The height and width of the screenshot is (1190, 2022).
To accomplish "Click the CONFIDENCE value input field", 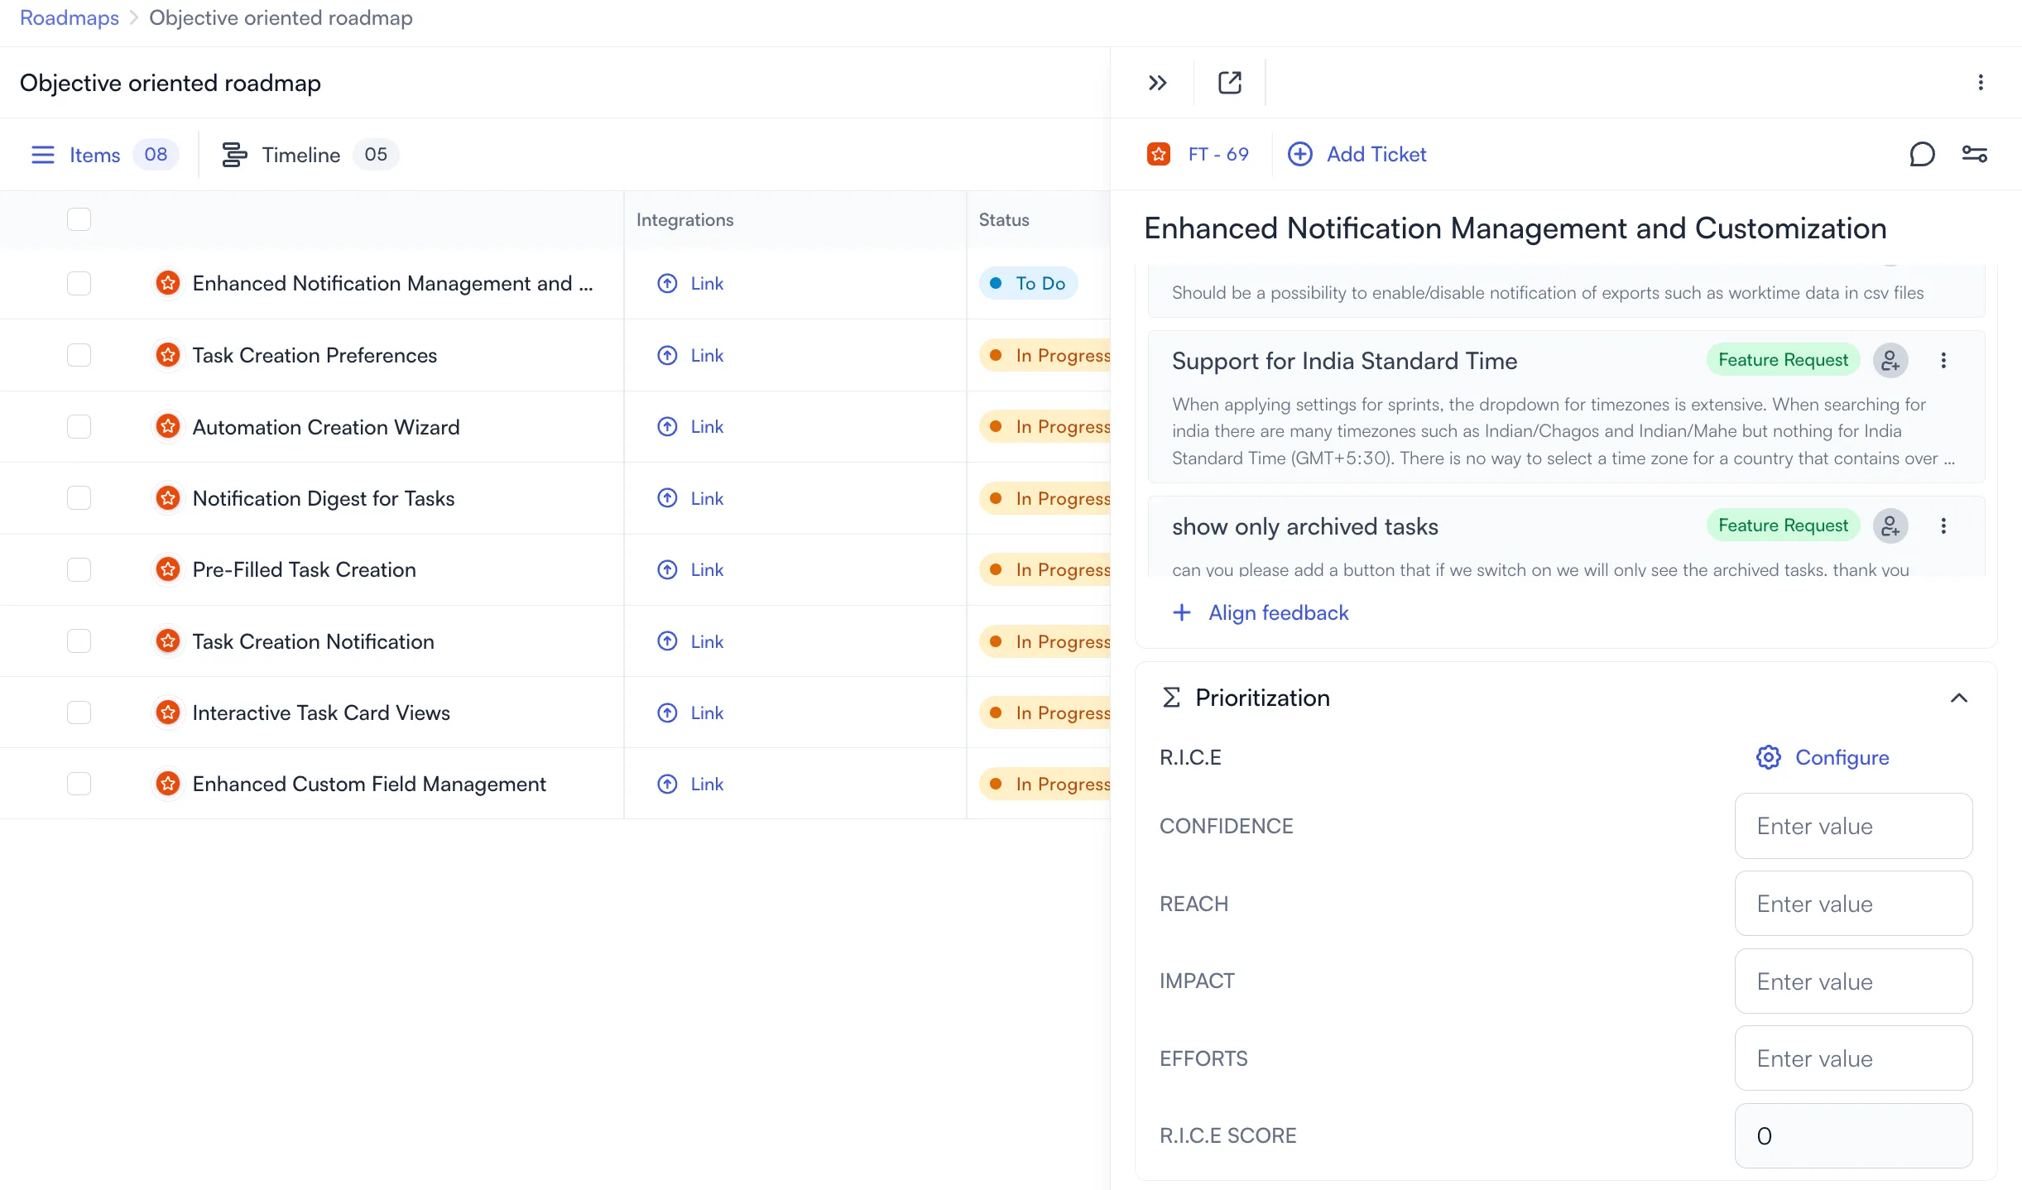I will 1853,826.
